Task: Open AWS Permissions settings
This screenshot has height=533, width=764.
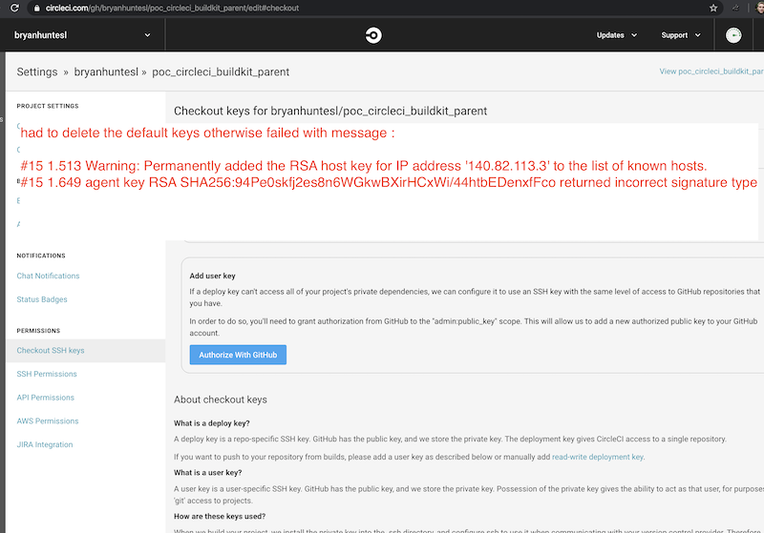Action: (x=47, y=421)
